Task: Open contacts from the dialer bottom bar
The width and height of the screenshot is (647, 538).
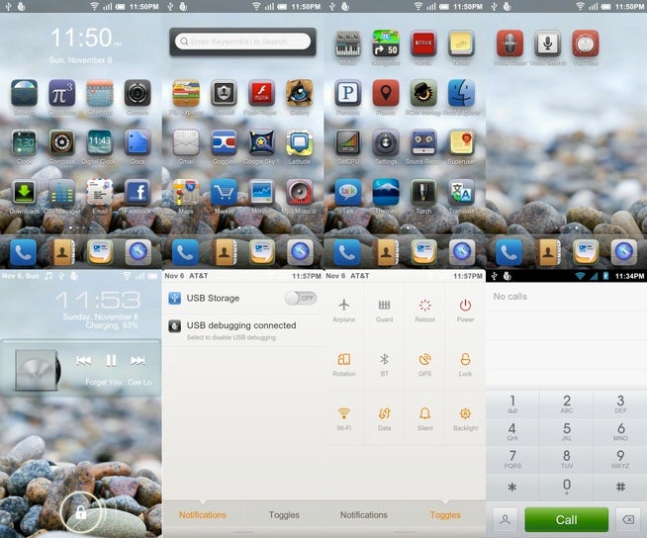Action: pos(506,520)
